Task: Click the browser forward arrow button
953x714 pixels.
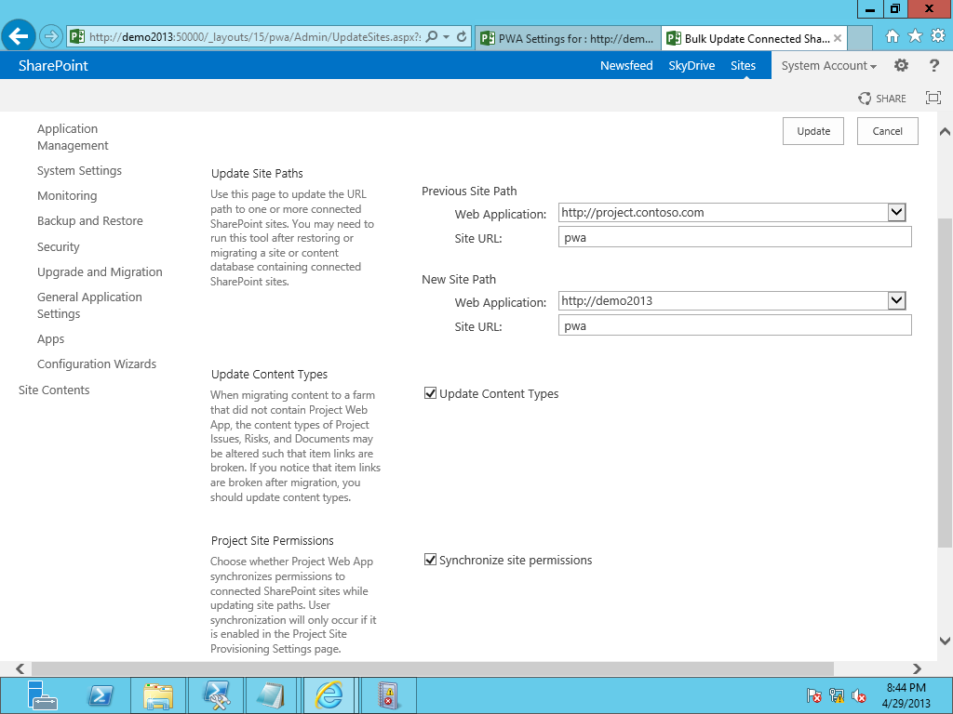Action: point(51,36)
